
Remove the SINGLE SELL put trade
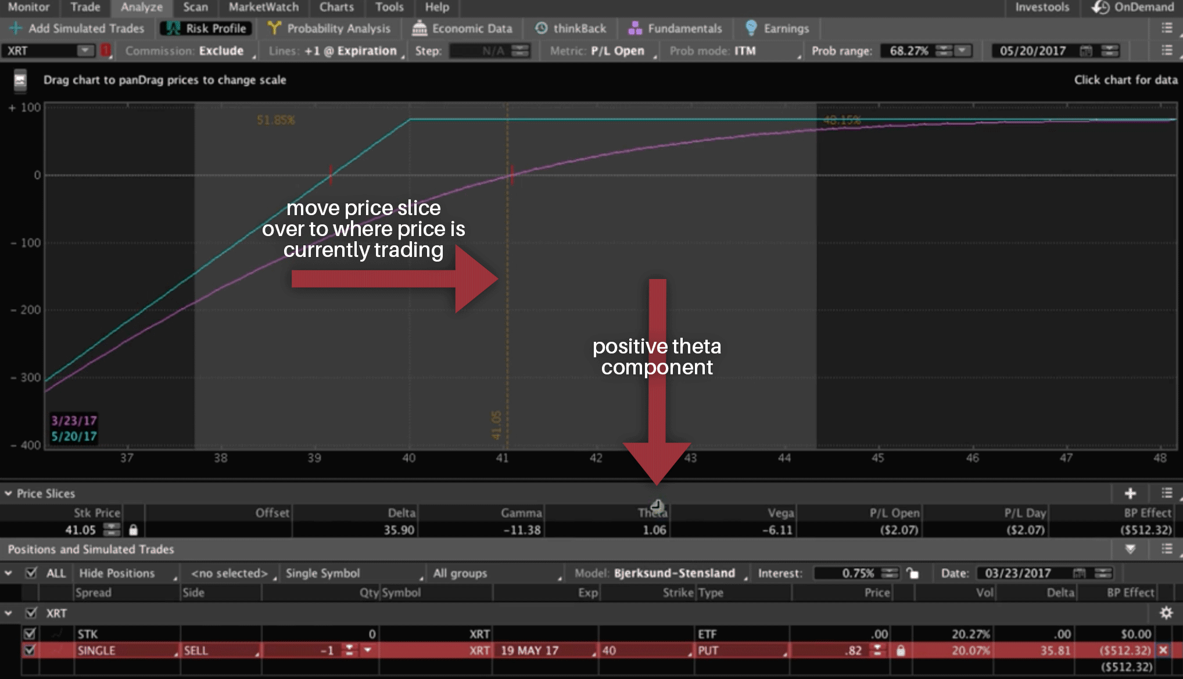[1163, 650]
